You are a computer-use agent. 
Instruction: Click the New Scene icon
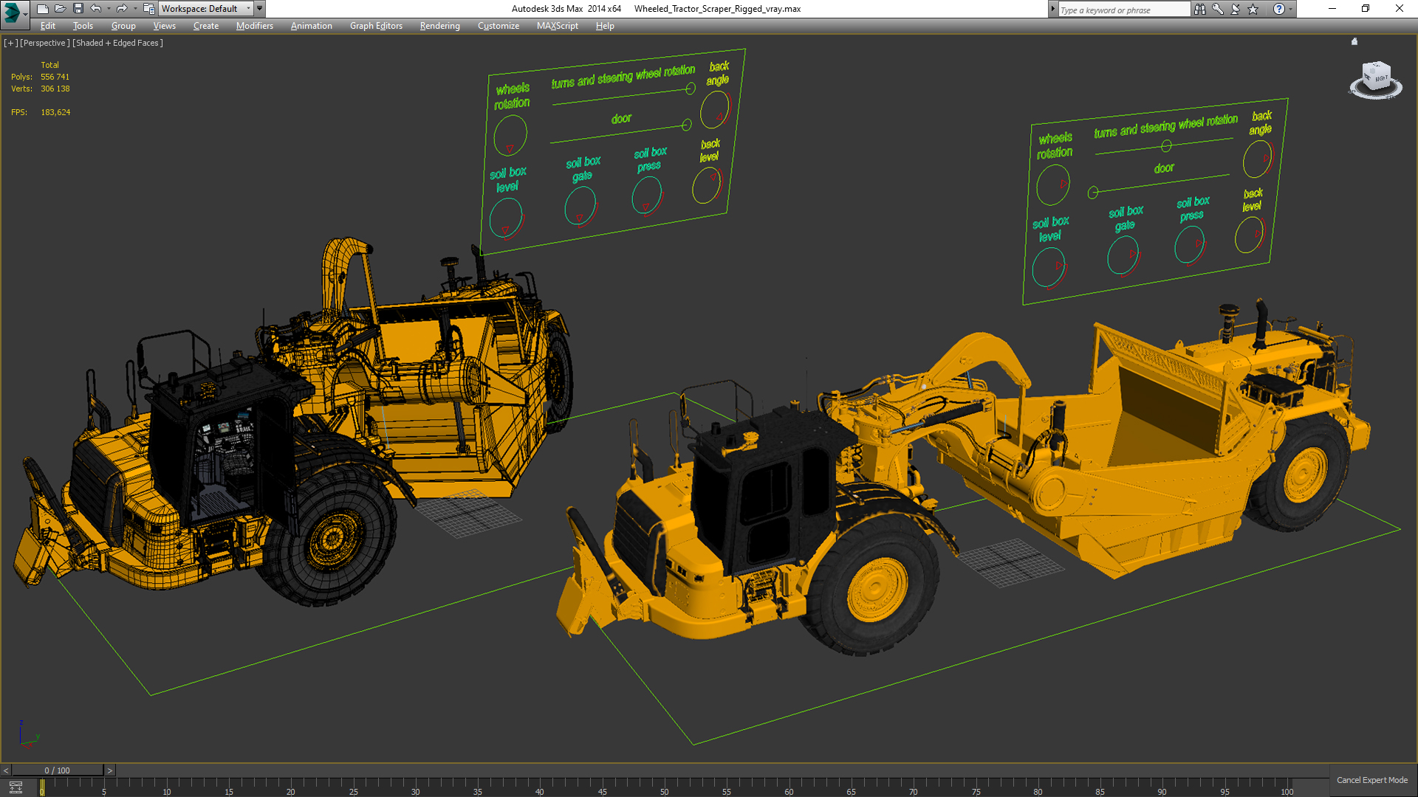42,9
